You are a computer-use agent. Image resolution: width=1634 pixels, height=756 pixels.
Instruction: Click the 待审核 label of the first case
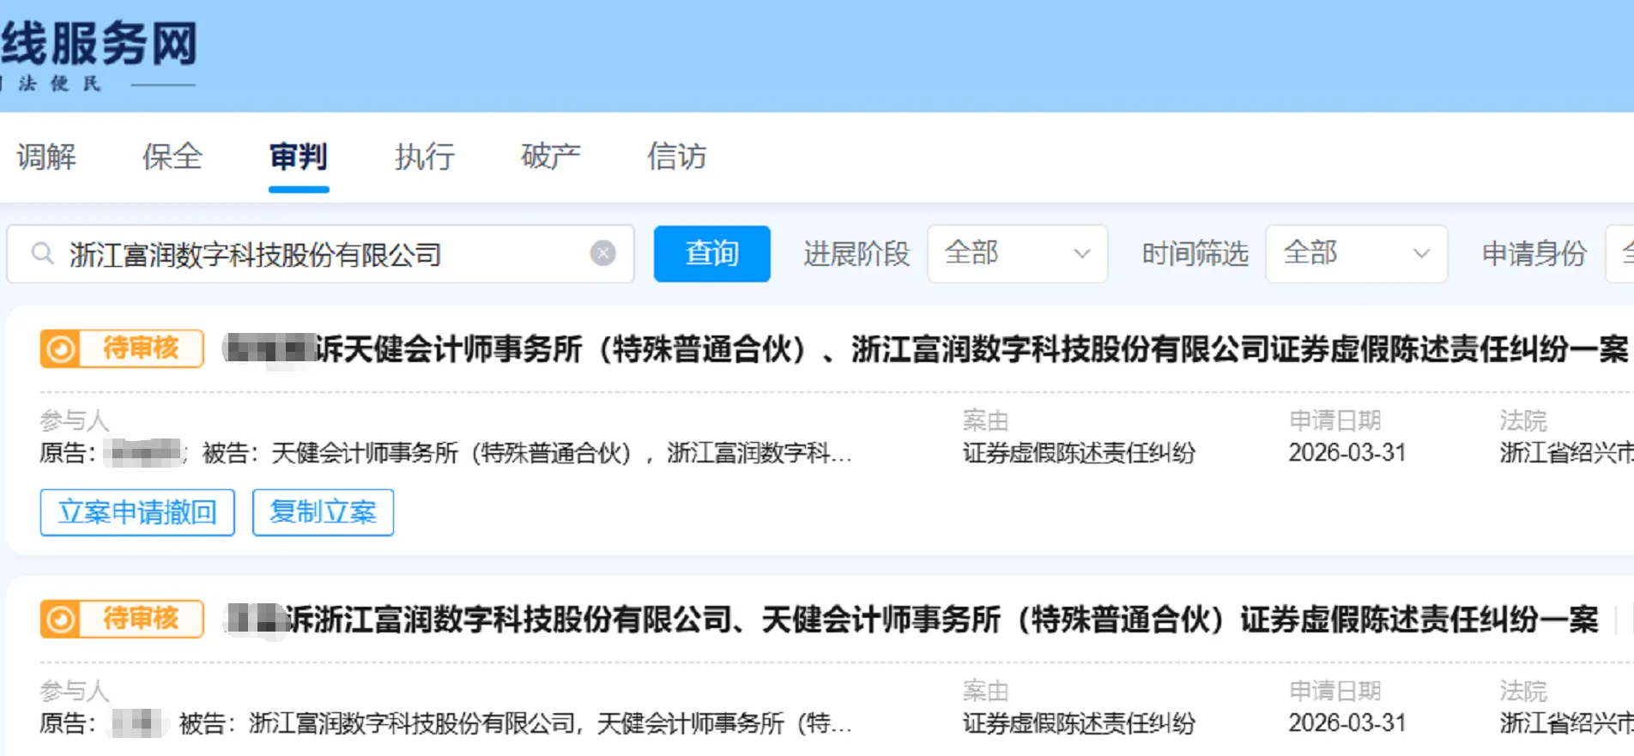coord(141,348)
